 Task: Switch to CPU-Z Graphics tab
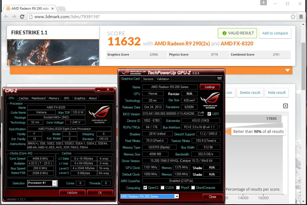click(80, 98)
